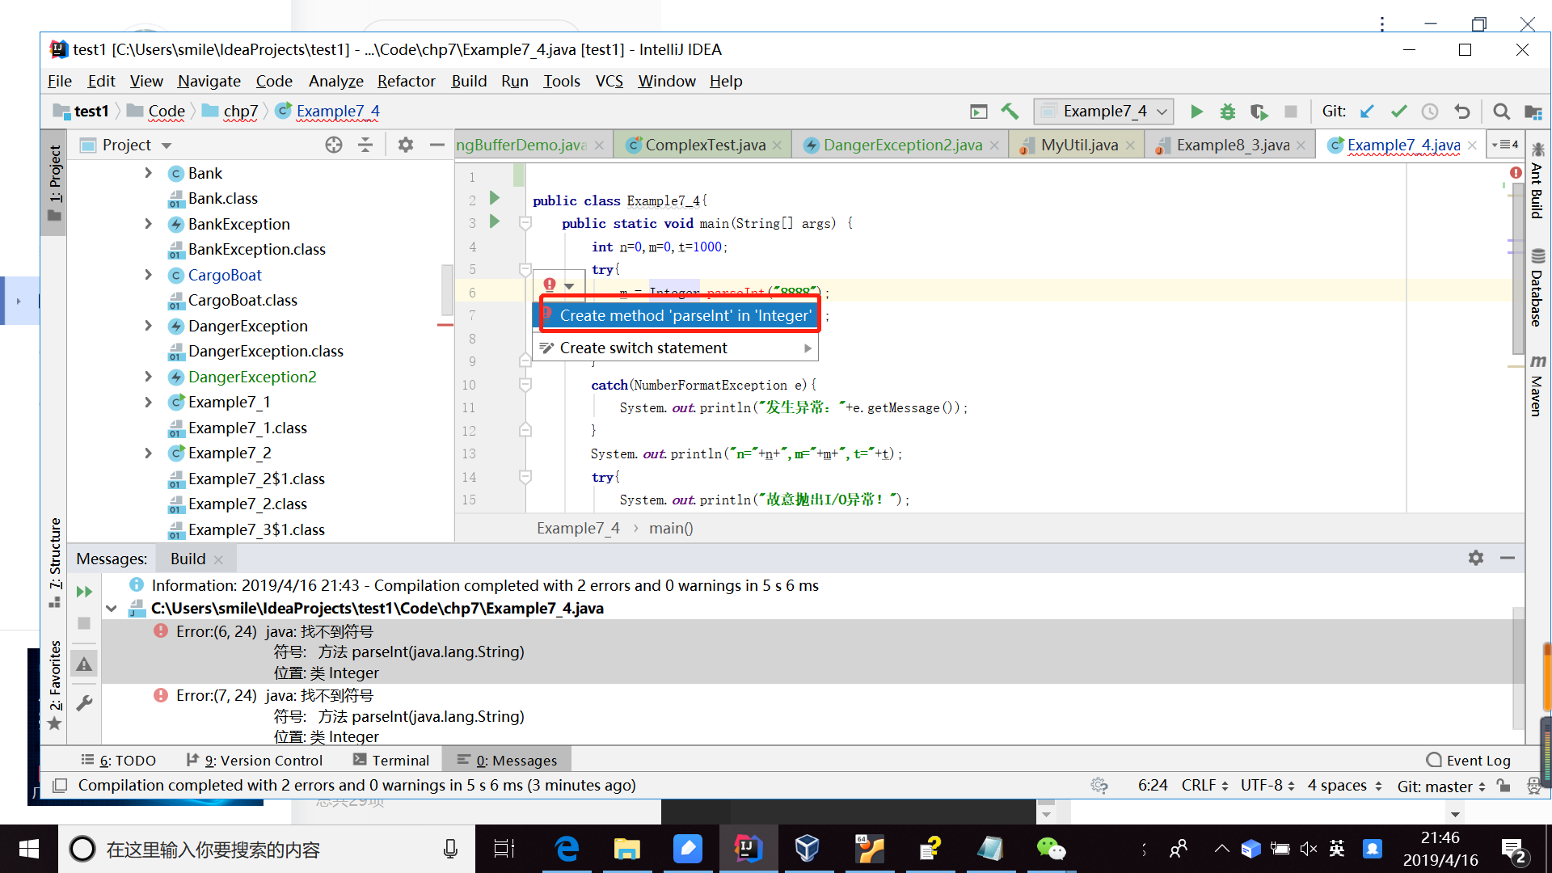1552x873 pixels.
Task: Commit changes with Git checkmark icon
Action: pyautogui.click(x=1399, y=112)
